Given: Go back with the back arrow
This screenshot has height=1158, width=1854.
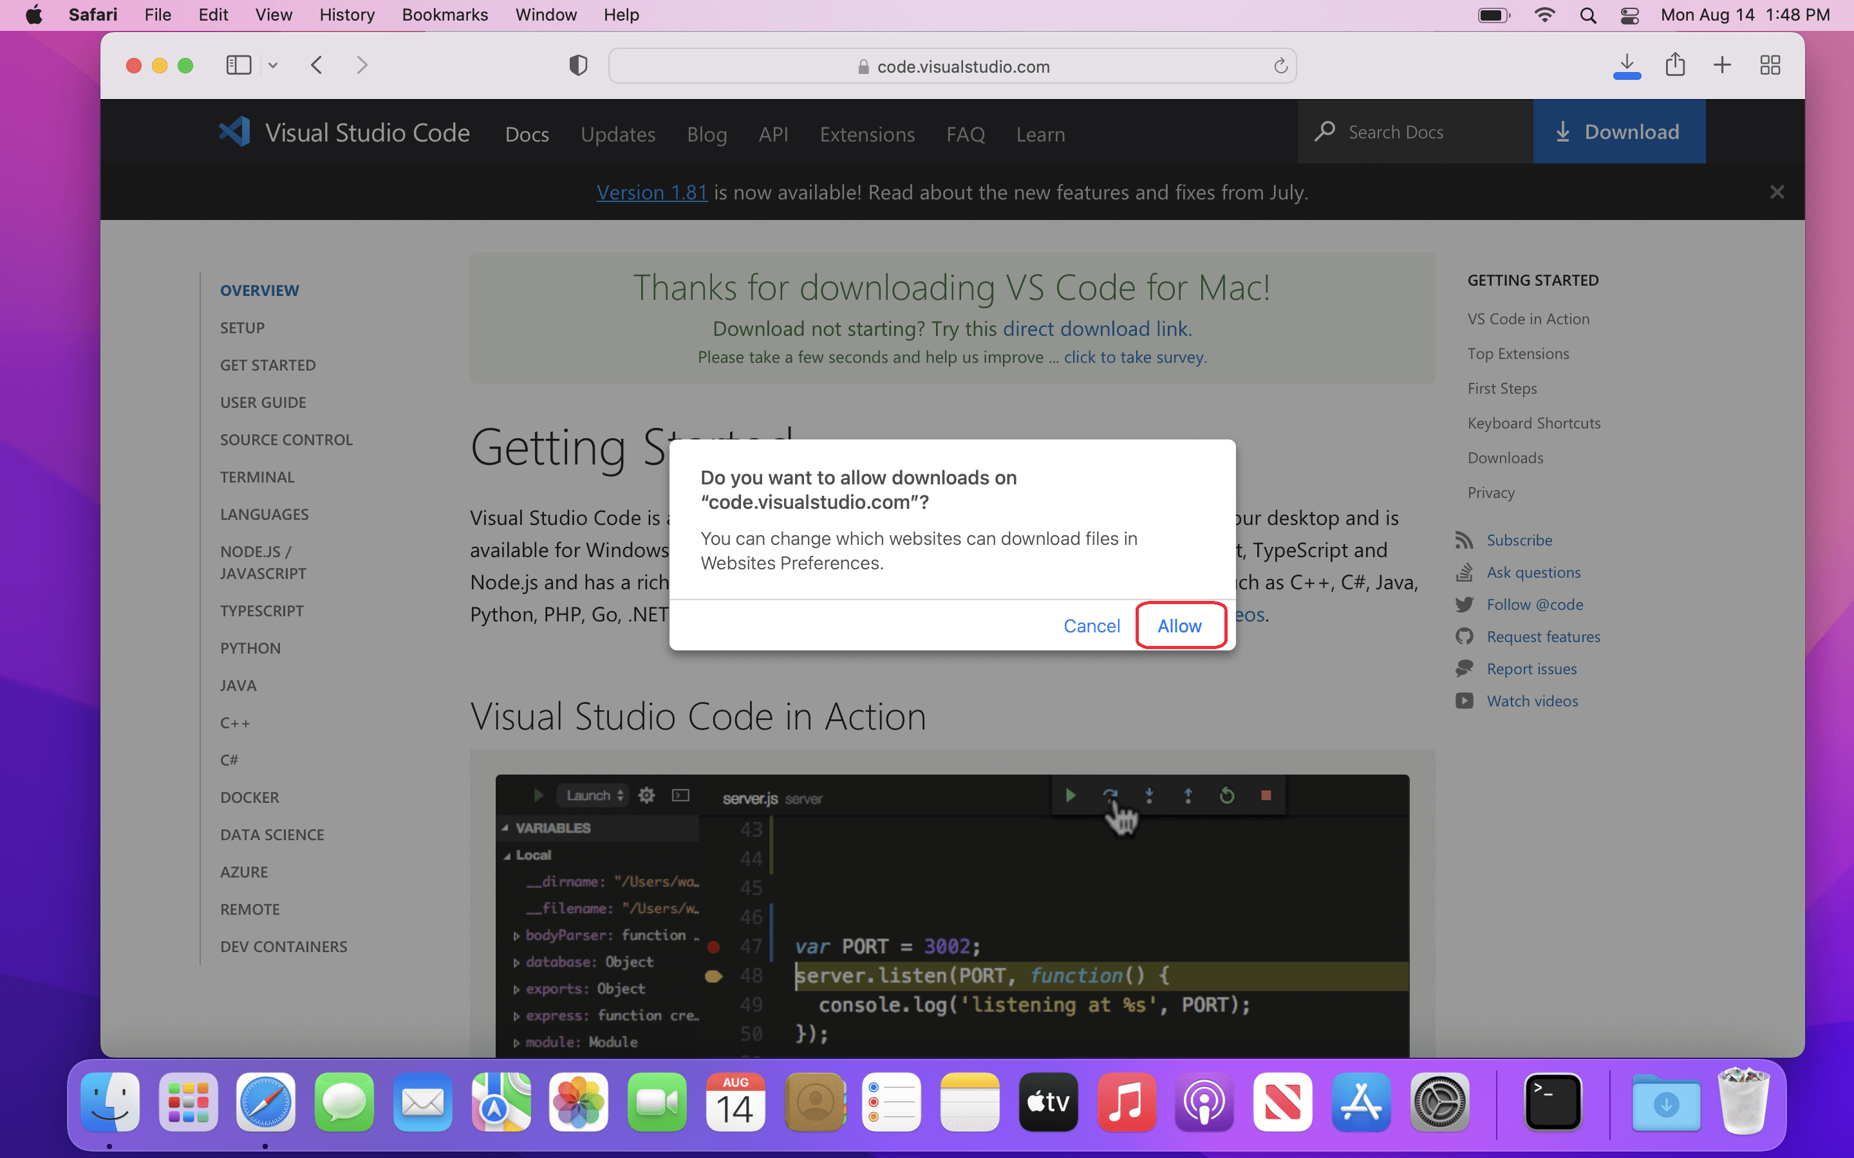Looking at the screenshot, I should click(x=317, y=65).
